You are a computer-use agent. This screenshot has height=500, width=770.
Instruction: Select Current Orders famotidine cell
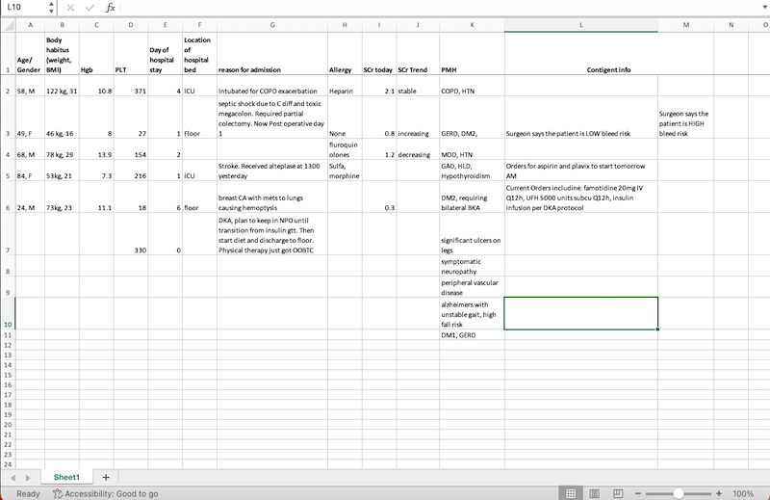pyautogui.click(x=581, y=197)
